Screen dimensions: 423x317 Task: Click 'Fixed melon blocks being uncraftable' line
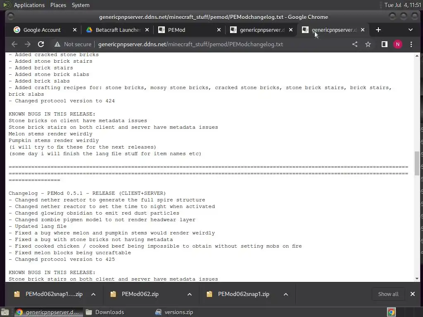point(70,253)
